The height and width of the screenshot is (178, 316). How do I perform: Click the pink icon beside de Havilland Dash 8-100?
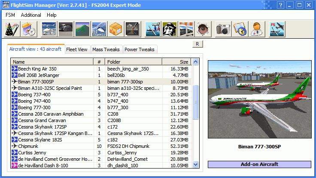point(14,166)
